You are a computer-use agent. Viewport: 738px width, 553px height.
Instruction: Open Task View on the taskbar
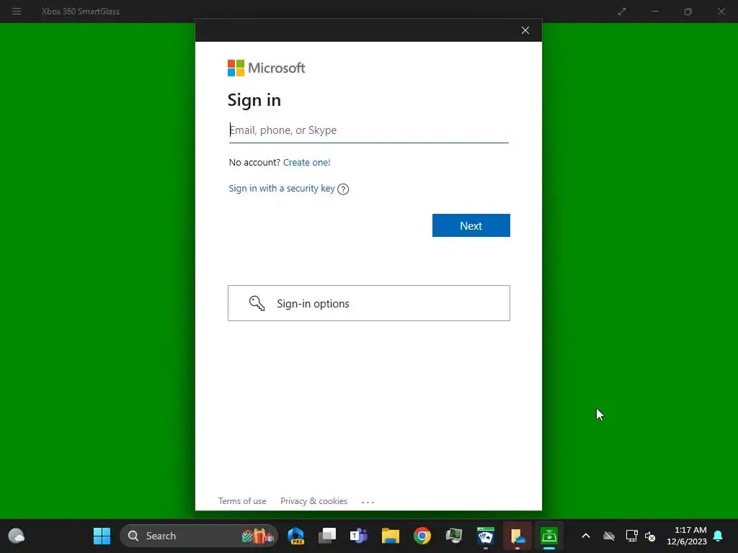(x=327, y=536)
